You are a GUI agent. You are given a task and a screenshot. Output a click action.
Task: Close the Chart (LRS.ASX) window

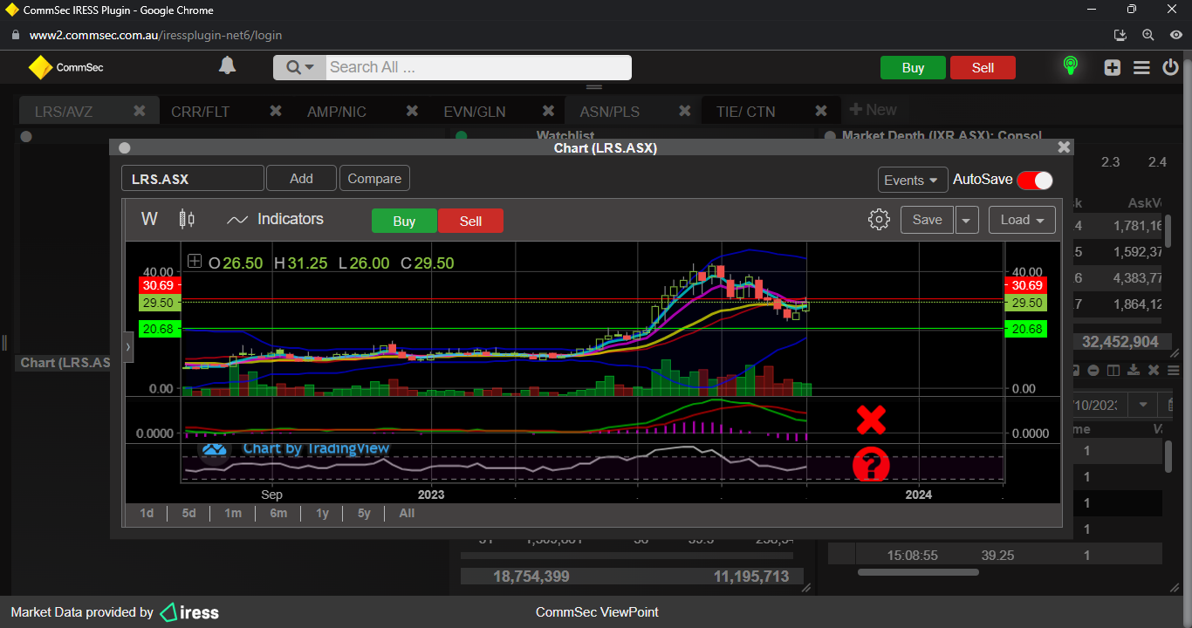(1064, 147)
